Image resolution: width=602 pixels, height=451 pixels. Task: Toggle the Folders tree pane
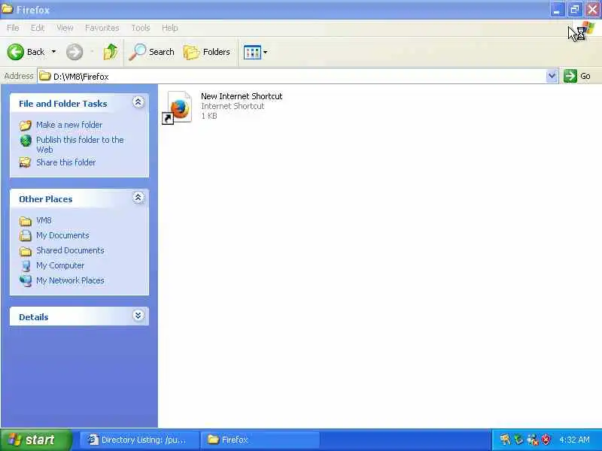point(207,52)
